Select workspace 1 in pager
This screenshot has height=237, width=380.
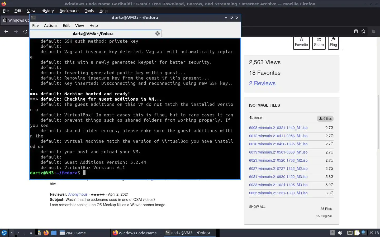(x=12, y=233)
